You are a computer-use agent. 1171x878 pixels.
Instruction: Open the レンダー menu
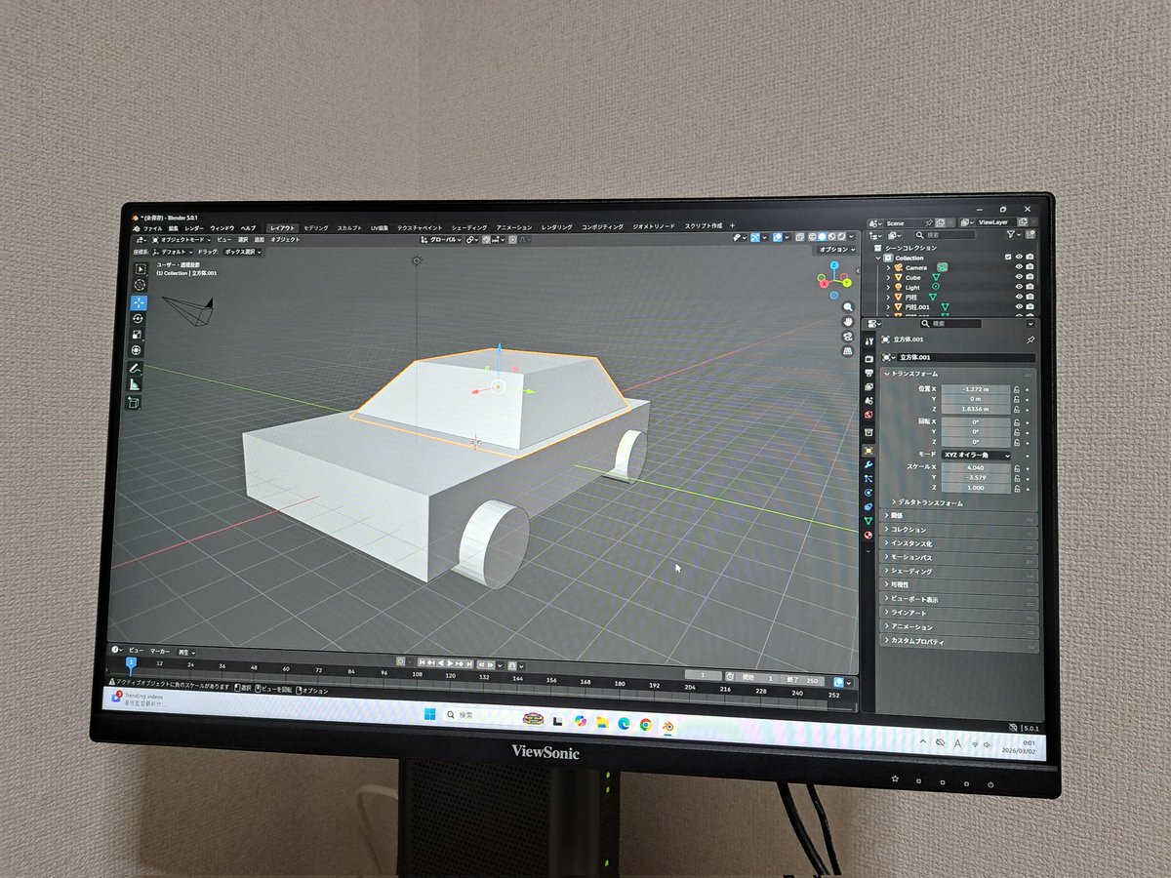pos(195,227)
